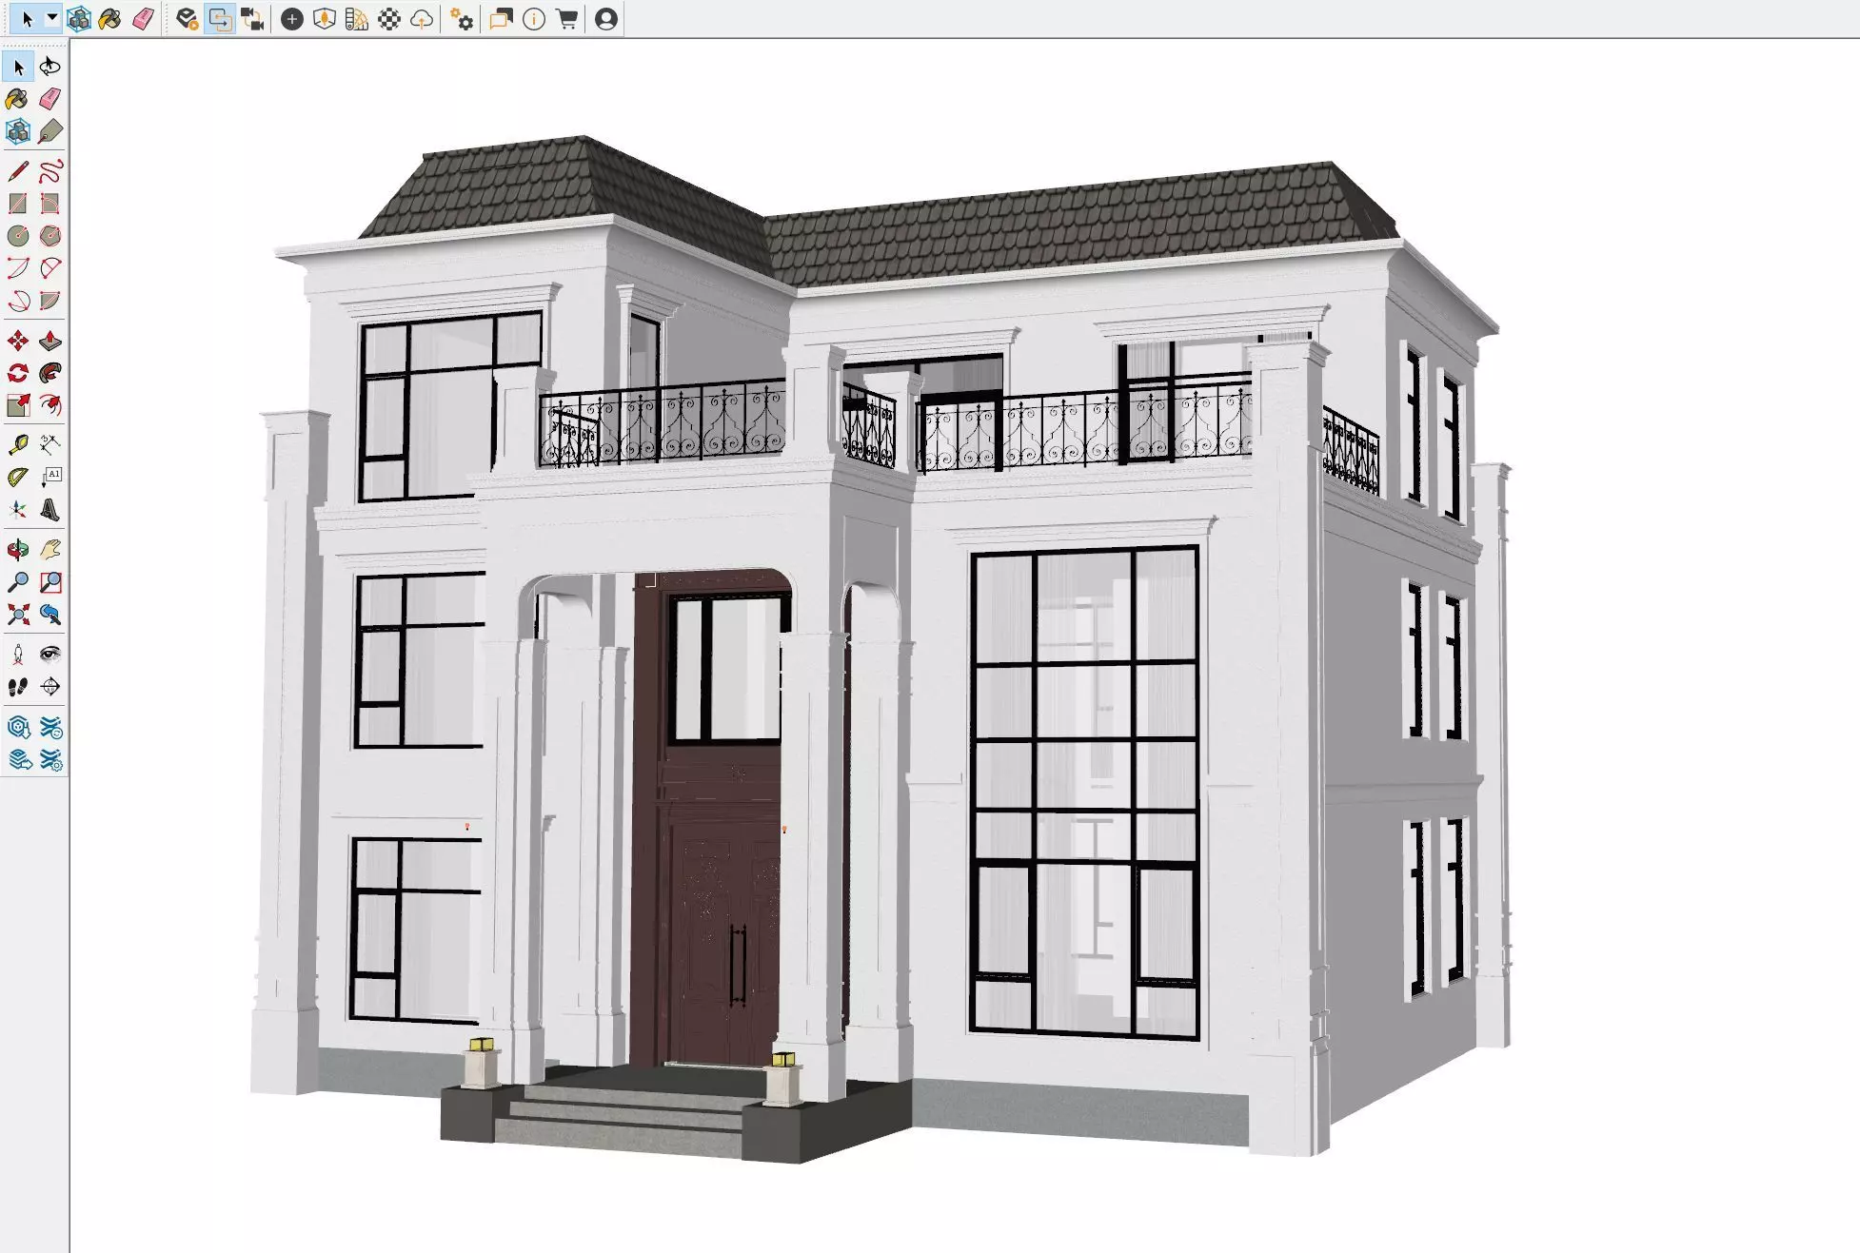Click the cloud upload icon
Image resolution: width=1860 pixels, height=1253 pixels.
[422, 19]
